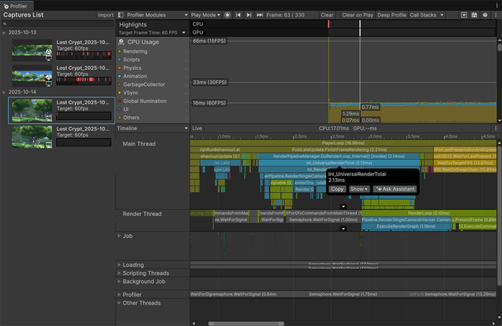
Task: Go to next frame
Action: [249, 15]
